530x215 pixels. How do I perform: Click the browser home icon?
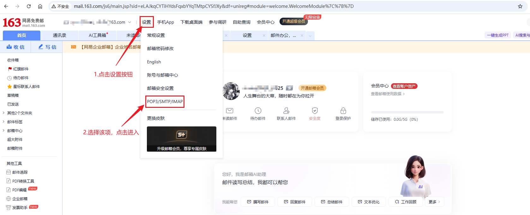(x=40, y=6)
